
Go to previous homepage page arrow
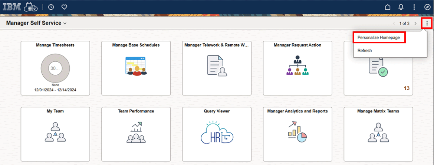pos(394,23)
